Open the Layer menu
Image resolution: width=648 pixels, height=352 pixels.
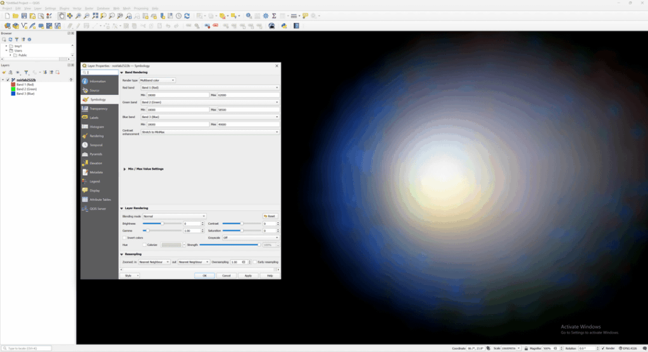tap(37, 8)
